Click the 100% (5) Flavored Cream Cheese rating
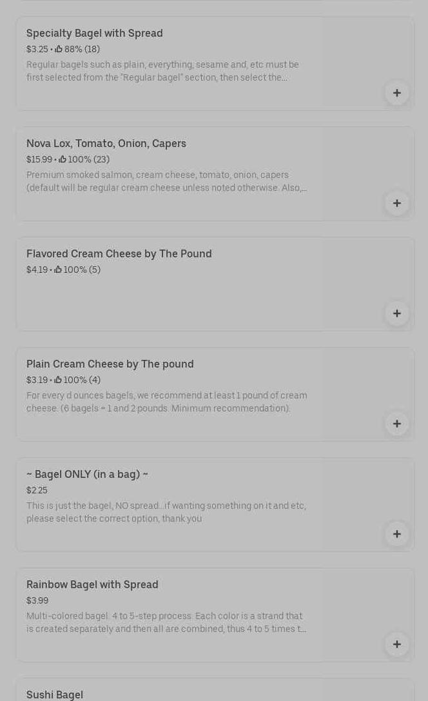Screen dimensions: 428x701 77,270
